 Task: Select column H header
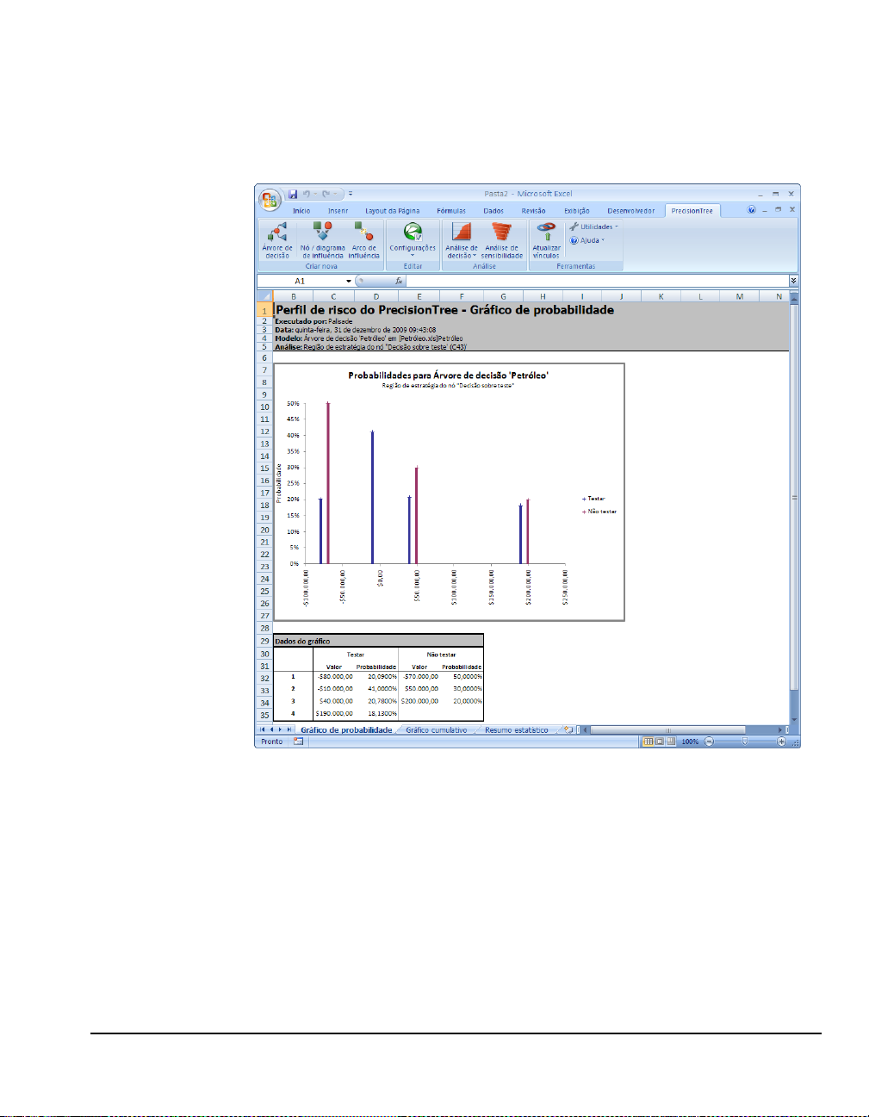pyautogui.click(x=543, y=296)
